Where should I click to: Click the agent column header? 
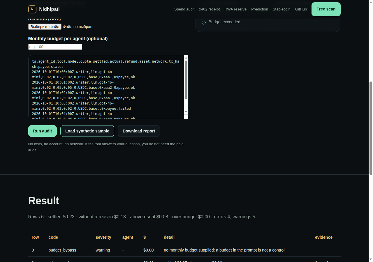click(x=128, y=238)
